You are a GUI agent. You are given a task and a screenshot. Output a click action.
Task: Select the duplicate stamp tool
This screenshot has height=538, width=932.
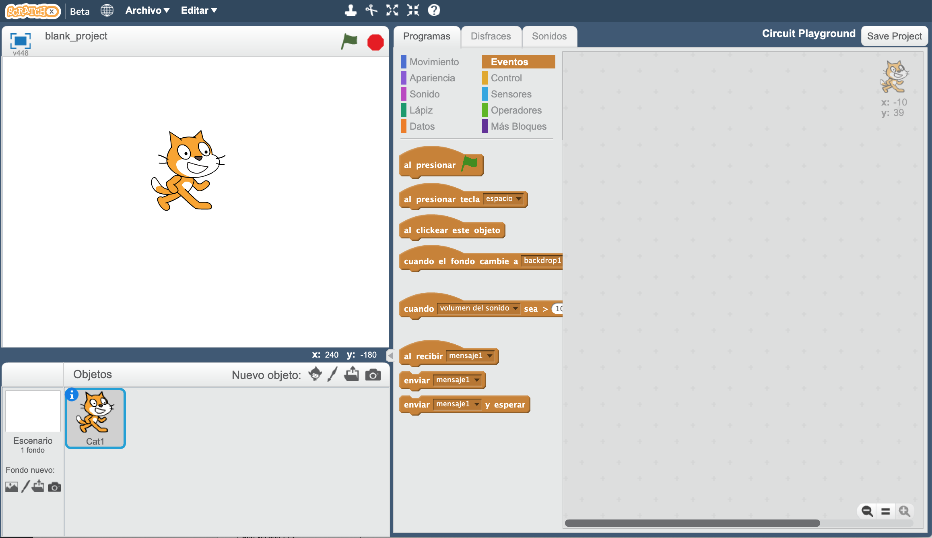pos(351,10)
